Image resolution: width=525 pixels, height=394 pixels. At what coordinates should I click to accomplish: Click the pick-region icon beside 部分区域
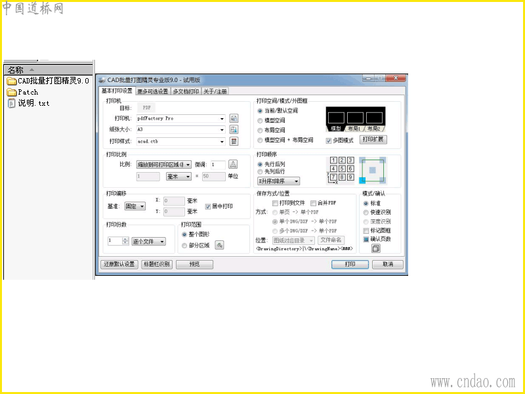click(219, 245)
